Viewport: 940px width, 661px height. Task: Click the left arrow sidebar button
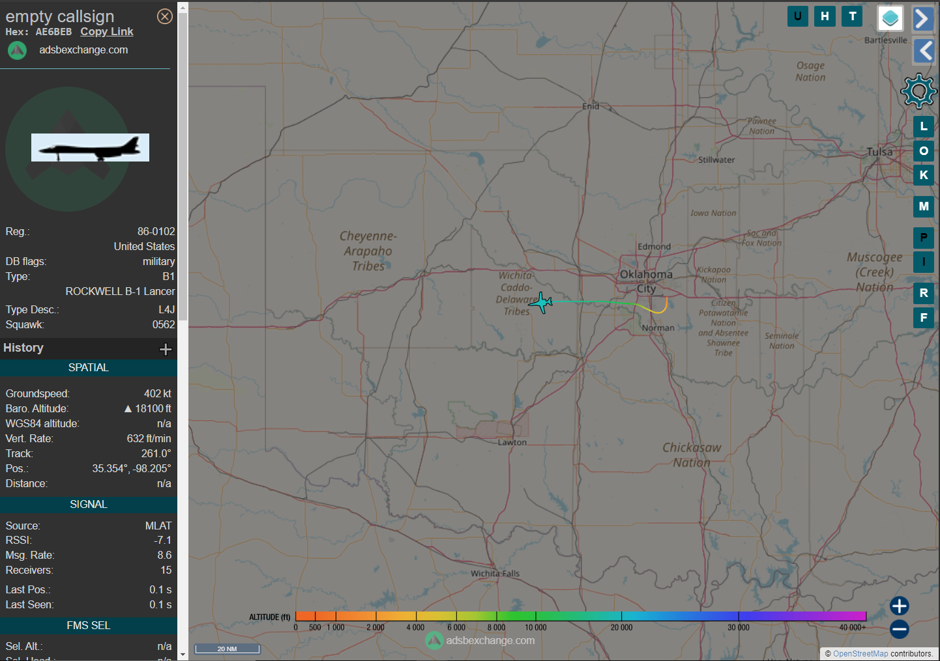[x=923, y=50]
